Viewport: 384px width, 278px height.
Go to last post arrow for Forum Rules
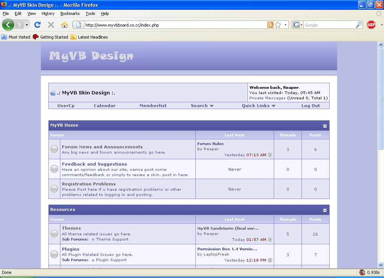click(x=270, y=155)
